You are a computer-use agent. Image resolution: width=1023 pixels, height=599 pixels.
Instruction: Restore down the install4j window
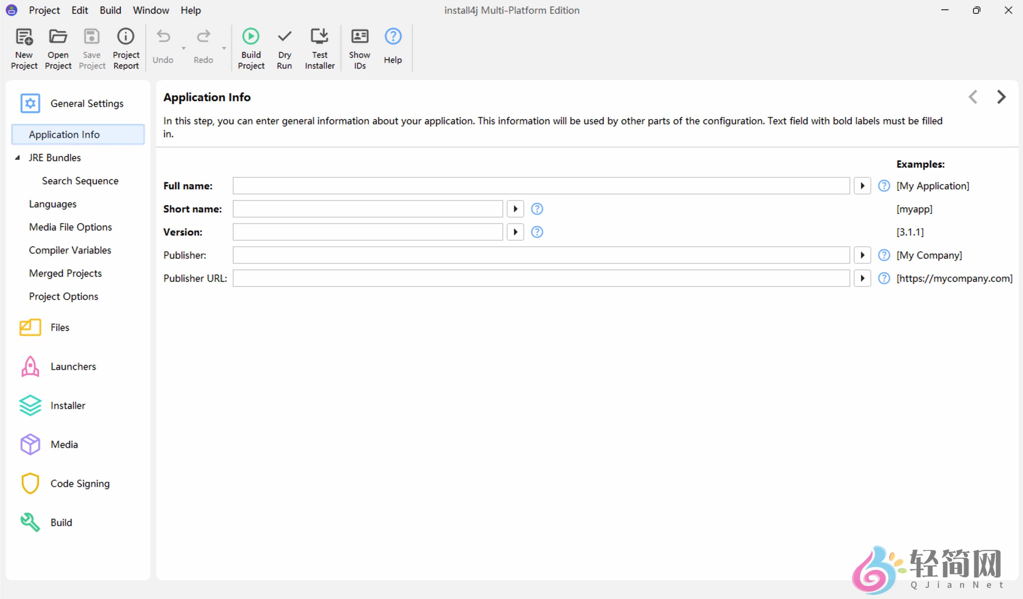click(976, 10)
